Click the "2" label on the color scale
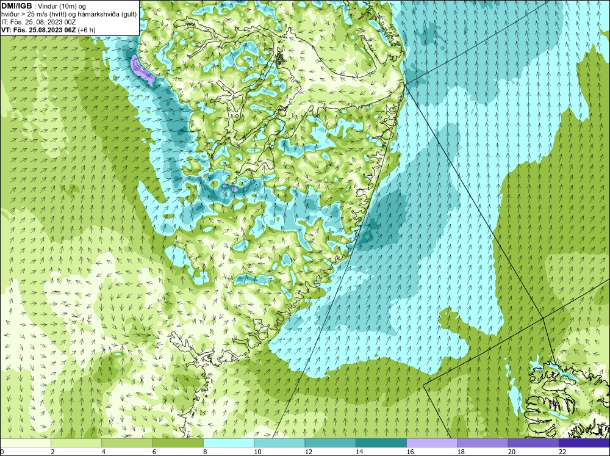Screen dimensions: 610x456 pos(52,452)
